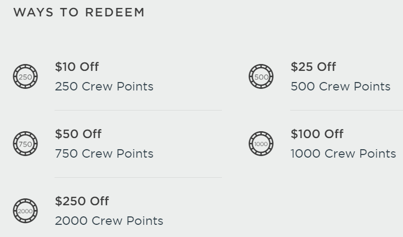The image size is (403, 237).
Task: Select the 750 points chip icon
Action: tap(25, 144)
